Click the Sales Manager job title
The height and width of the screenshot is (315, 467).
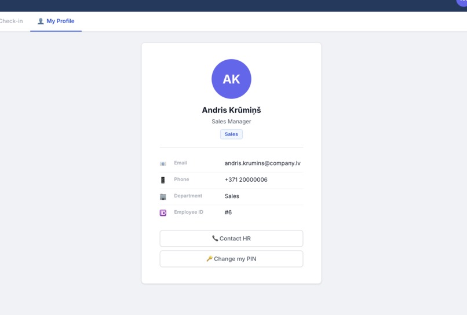pos(231,122)
